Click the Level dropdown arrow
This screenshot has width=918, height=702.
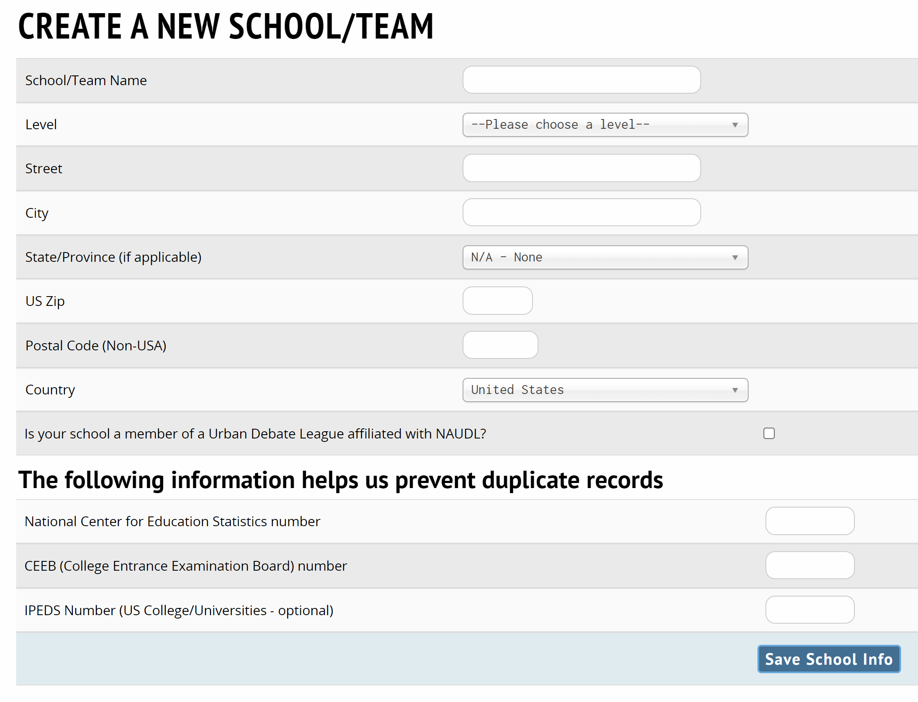[x=735, y=125]
